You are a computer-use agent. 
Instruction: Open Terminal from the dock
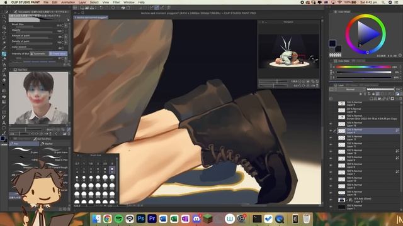257,219
